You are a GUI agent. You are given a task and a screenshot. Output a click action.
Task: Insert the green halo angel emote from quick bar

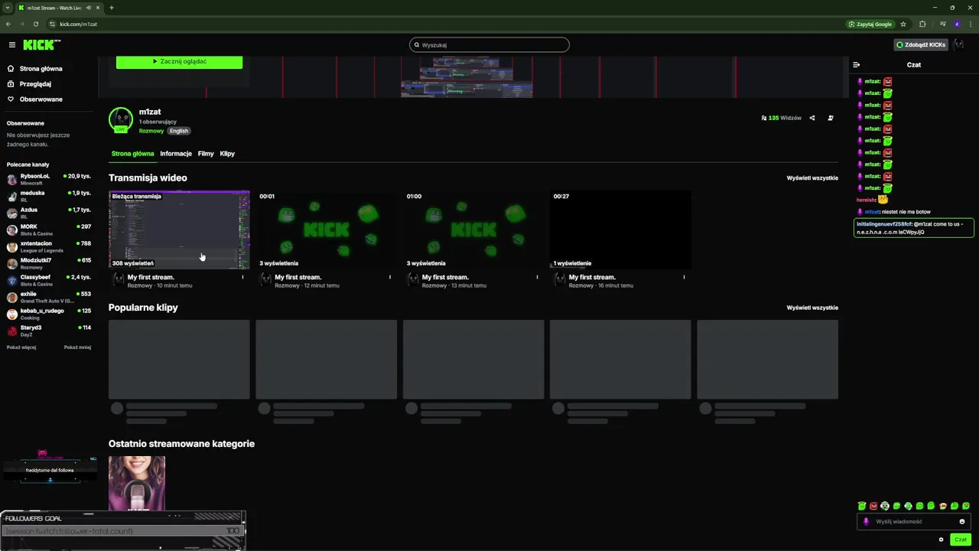862,506
